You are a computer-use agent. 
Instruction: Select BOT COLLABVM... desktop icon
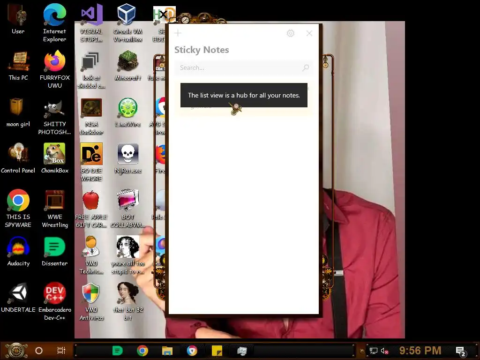[127, 209]
